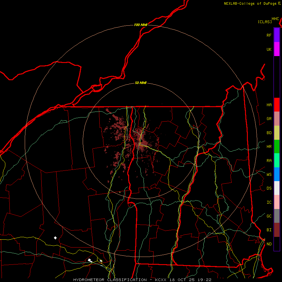Click the WS legend label

coord(269,175)
